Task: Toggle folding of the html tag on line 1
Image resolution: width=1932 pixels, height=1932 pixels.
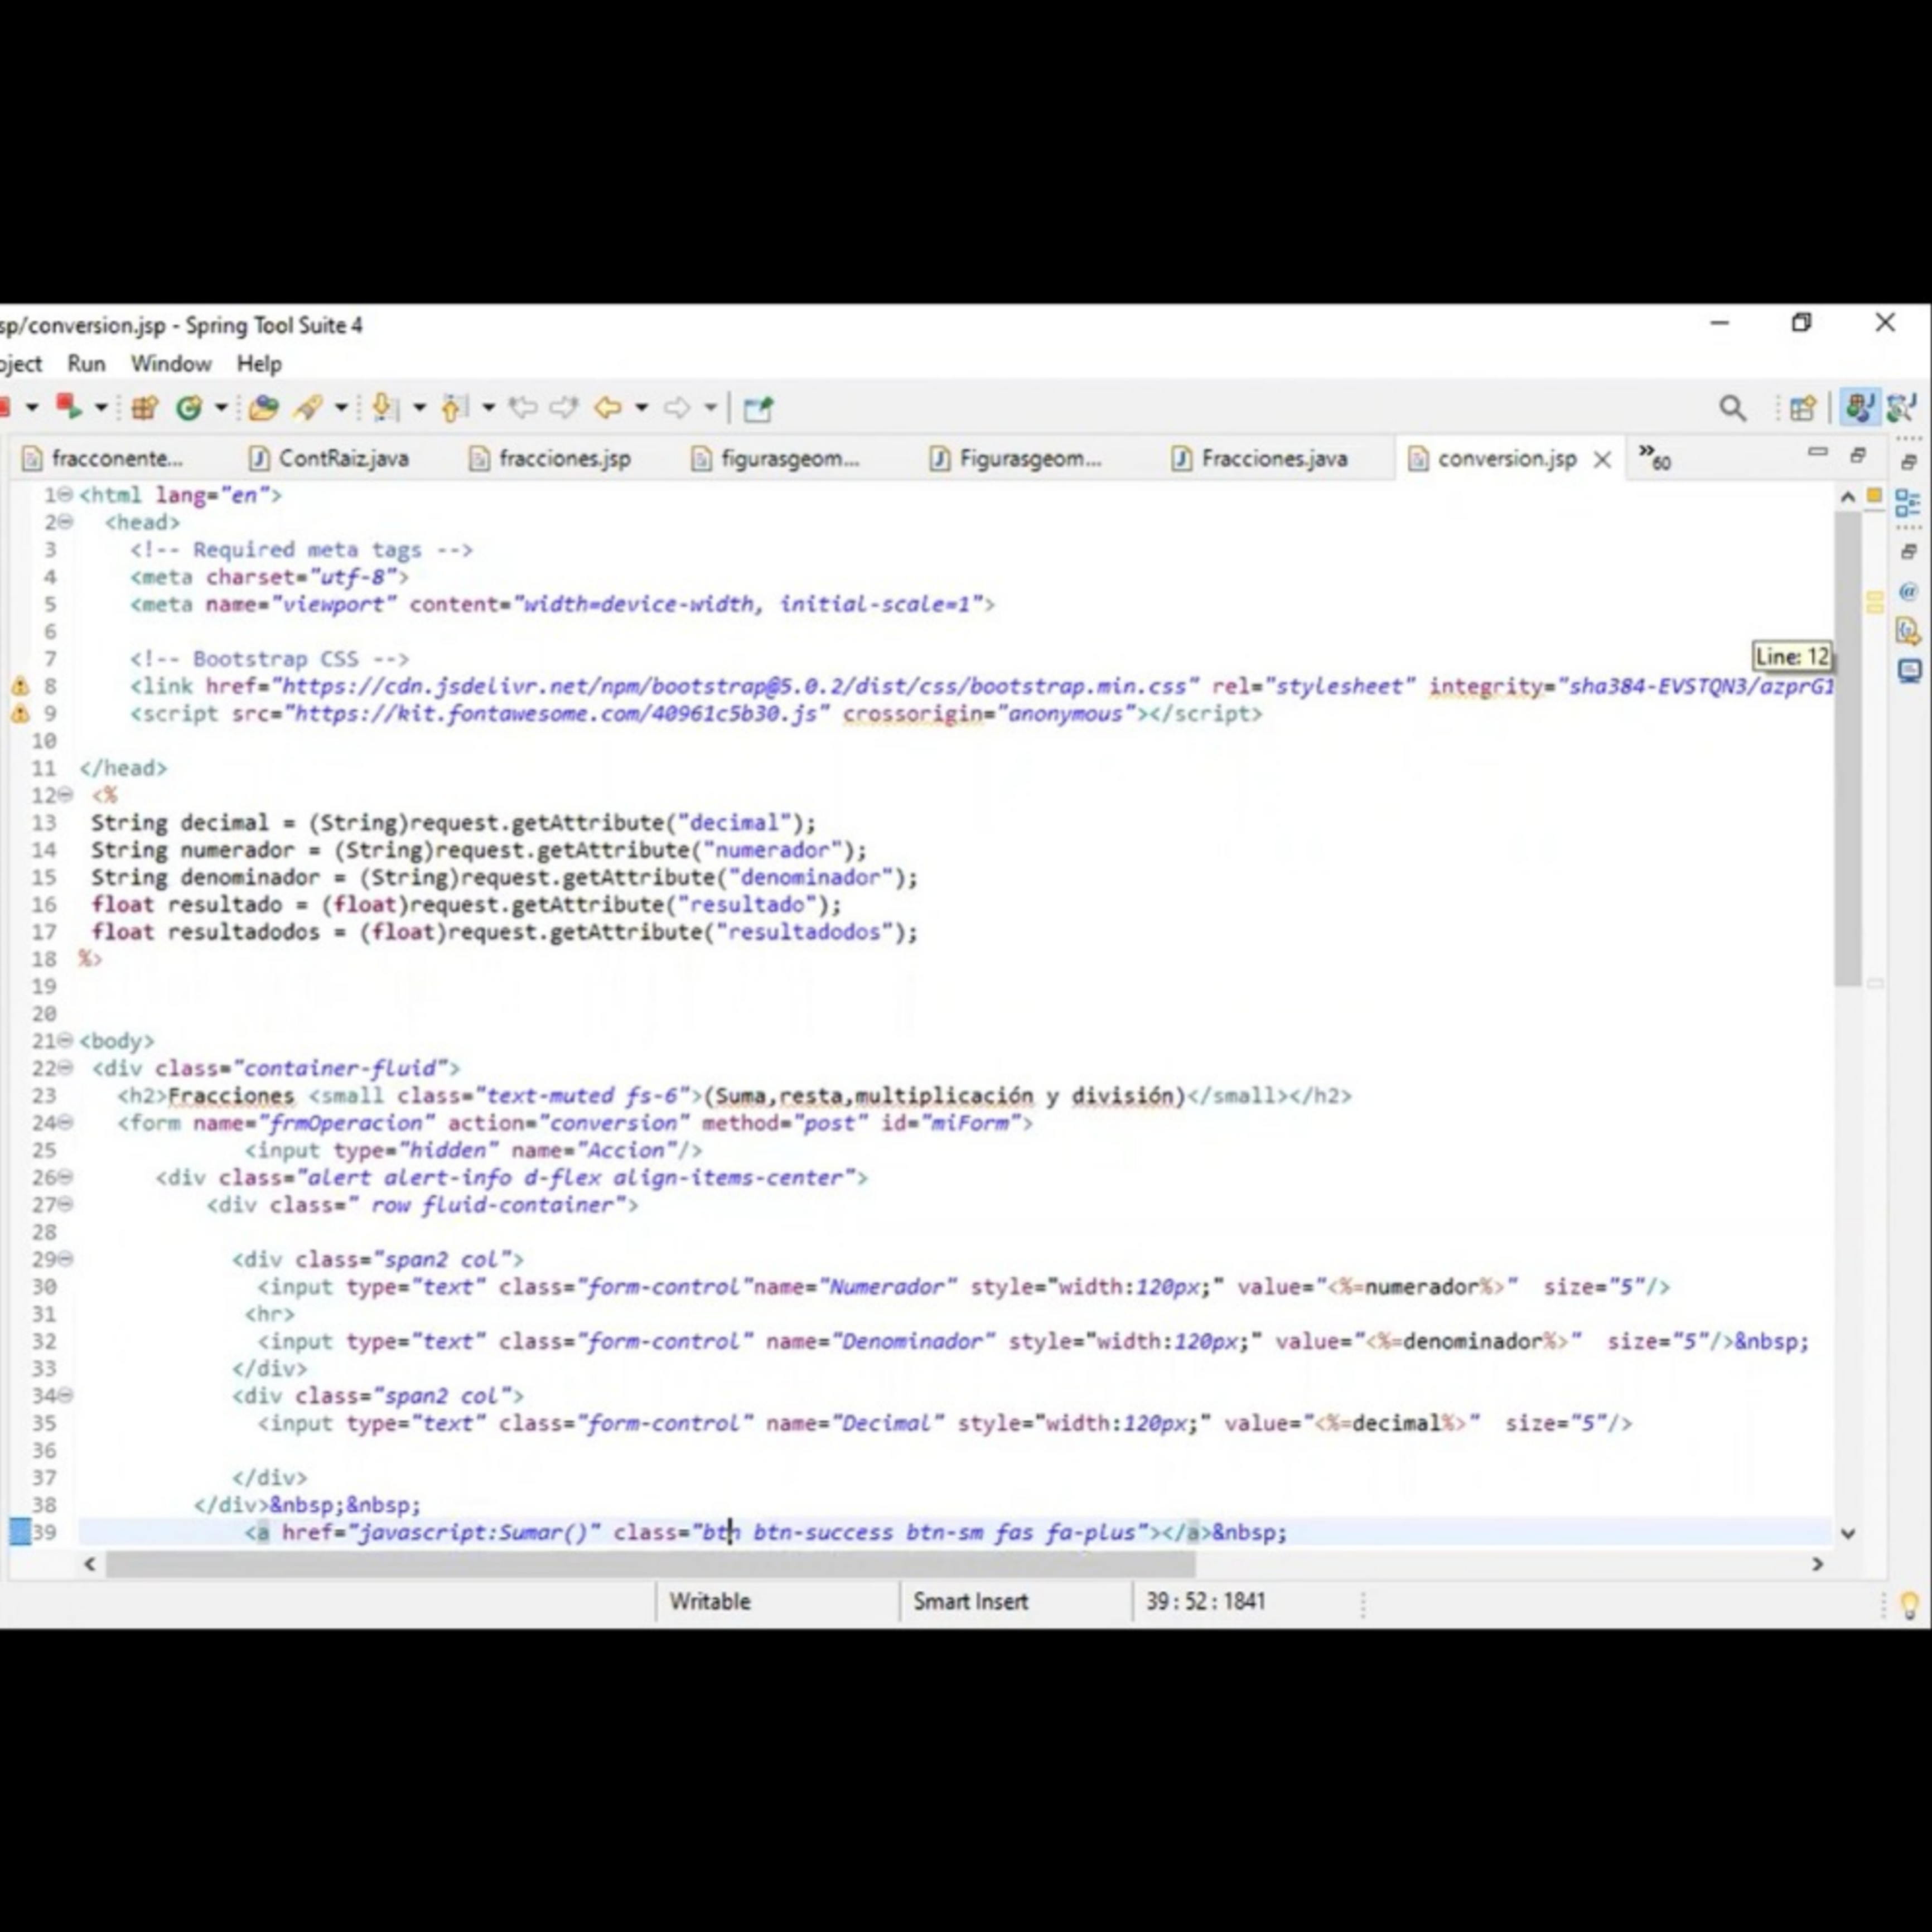Action: click(x=65, y=494)
